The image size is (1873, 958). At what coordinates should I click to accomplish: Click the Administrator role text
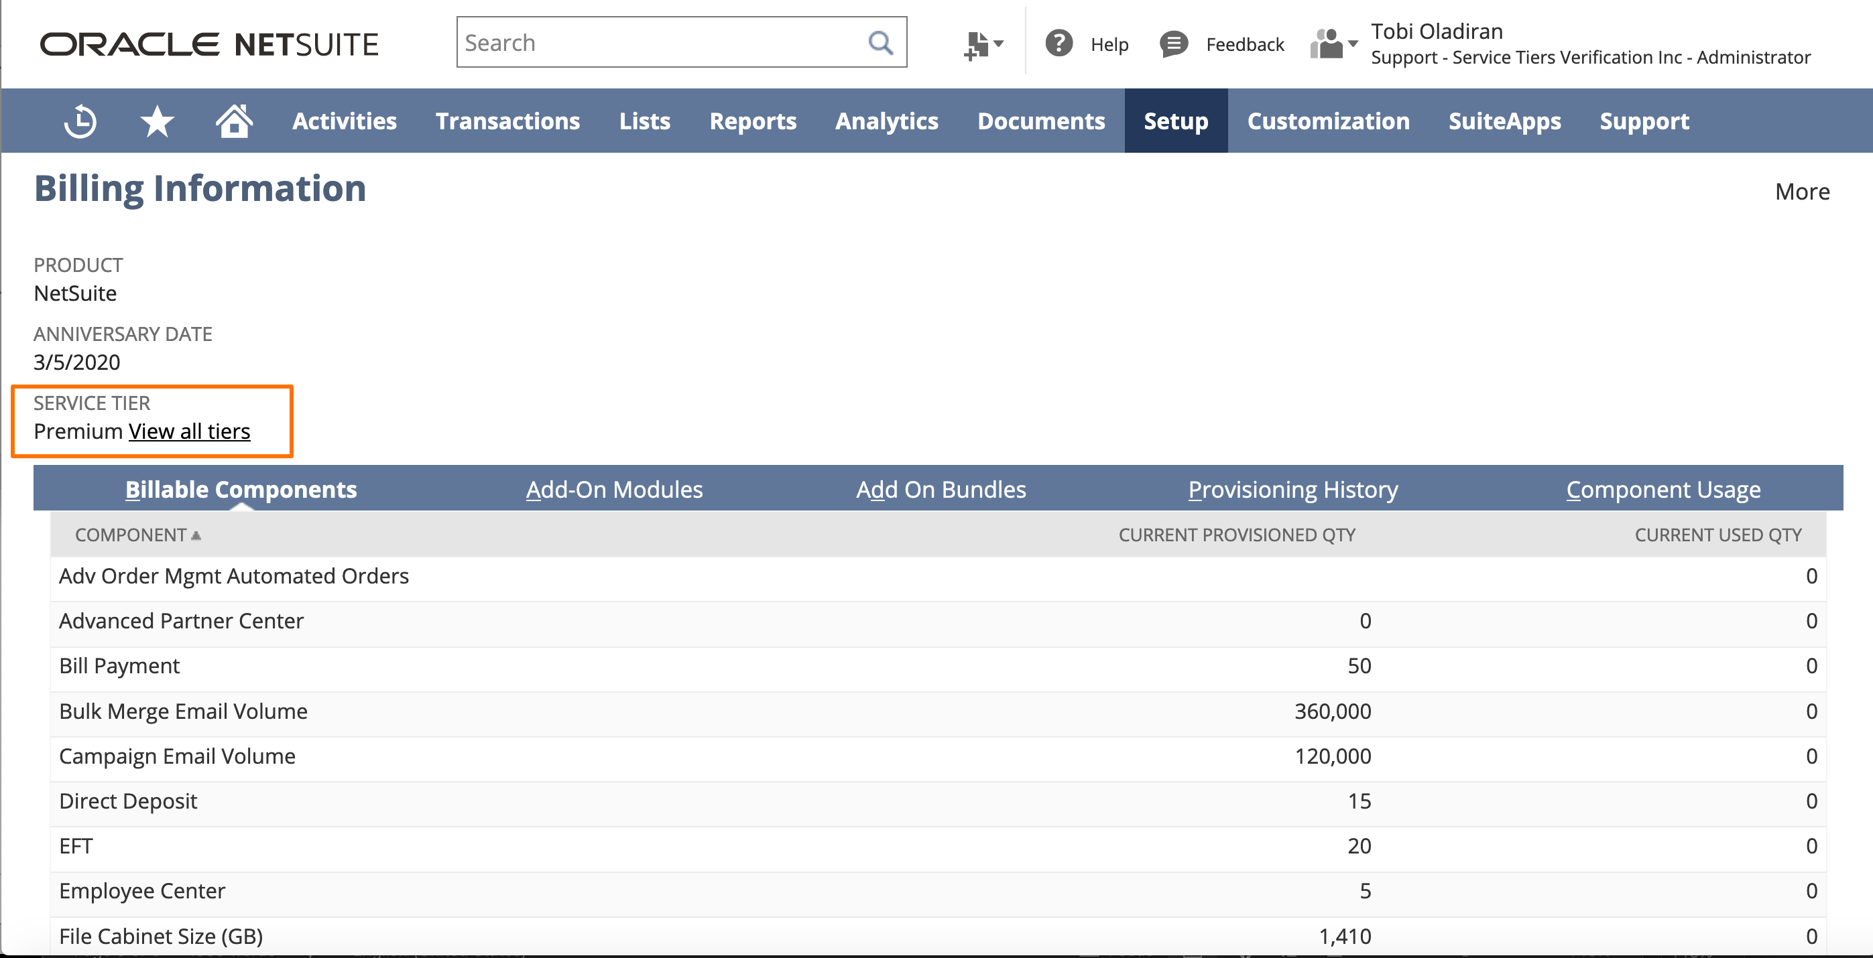[1753, 57]
